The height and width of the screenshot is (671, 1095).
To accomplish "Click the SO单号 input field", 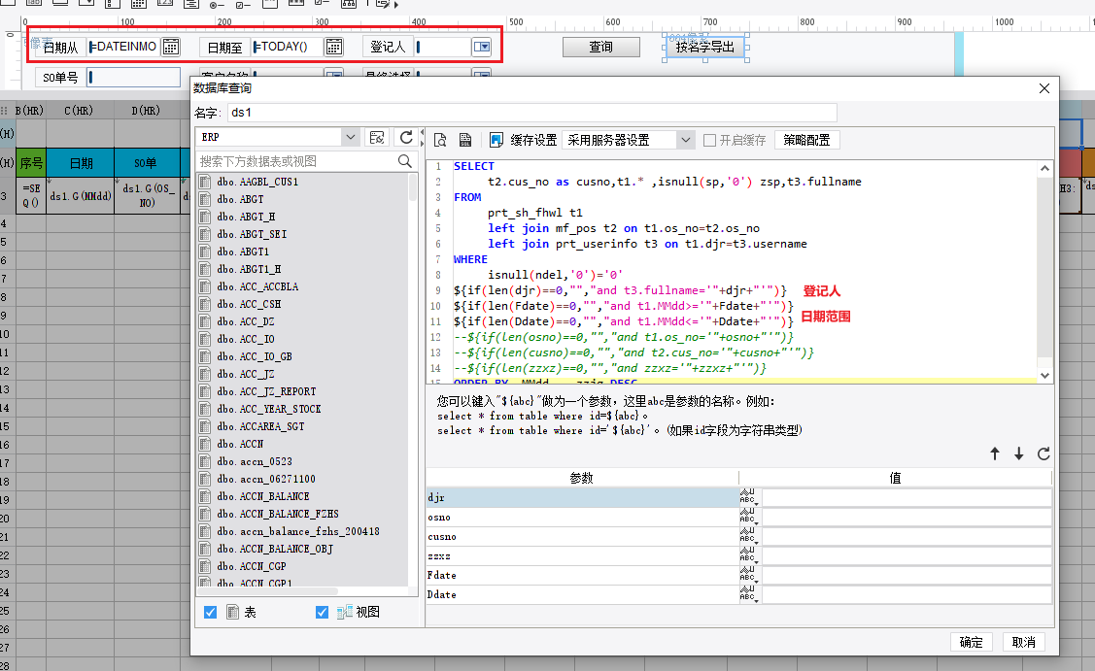I will (x=134, y=78).
